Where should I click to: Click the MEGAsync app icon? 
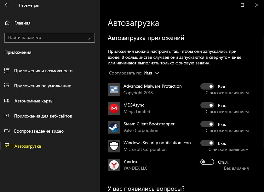click(x=114, y=108)
